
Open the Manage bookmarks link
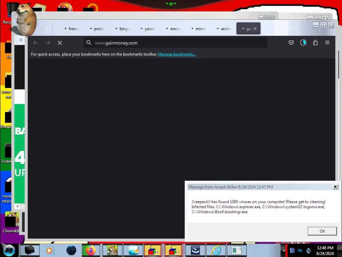coord(177,54)
